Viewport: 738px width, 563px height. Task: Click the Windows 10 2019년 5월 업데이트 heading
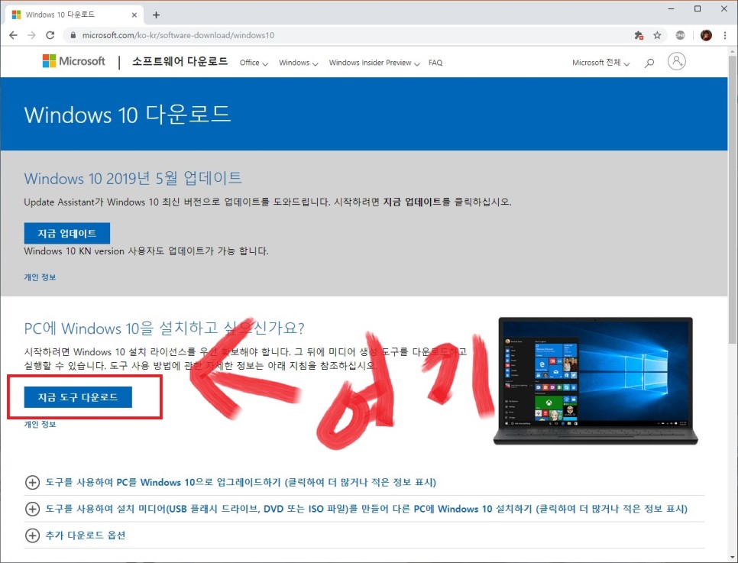coord(133,179)
